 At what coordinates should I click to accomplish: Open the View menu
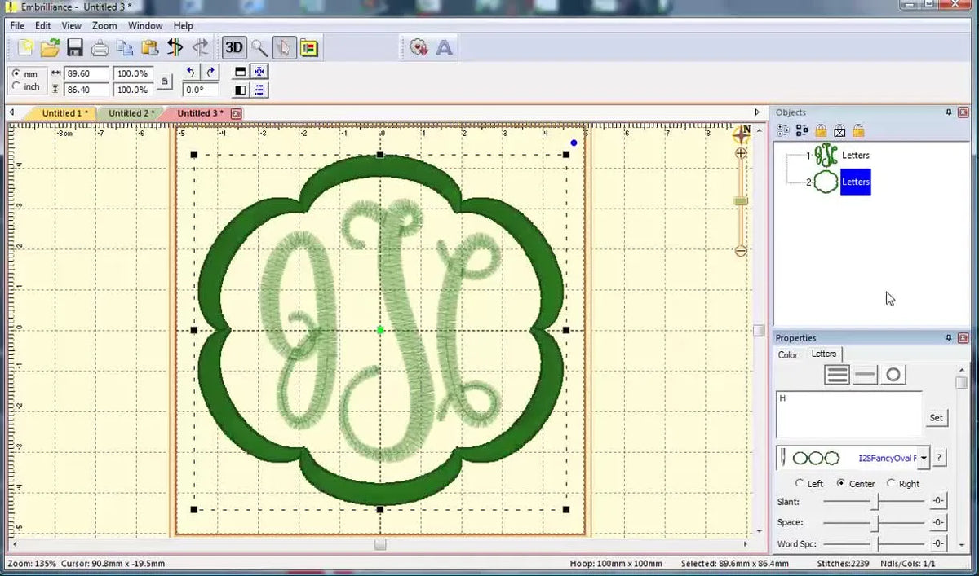(x=72, y=25)
